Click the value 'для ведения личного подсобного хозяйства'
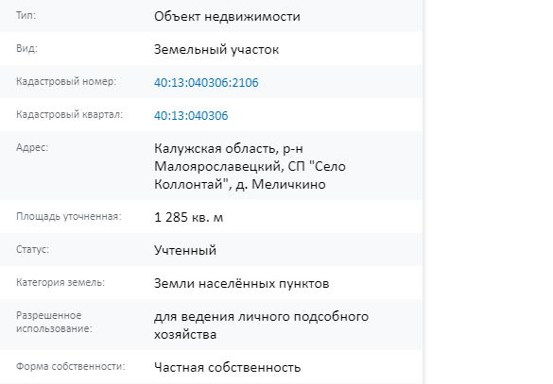The width and height of the screenshot is (553, 384). [261, 326]
